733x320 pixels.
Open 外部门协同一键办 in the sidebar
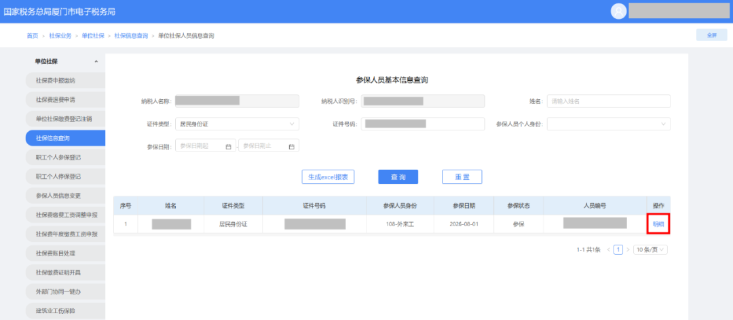pos(65,291)
